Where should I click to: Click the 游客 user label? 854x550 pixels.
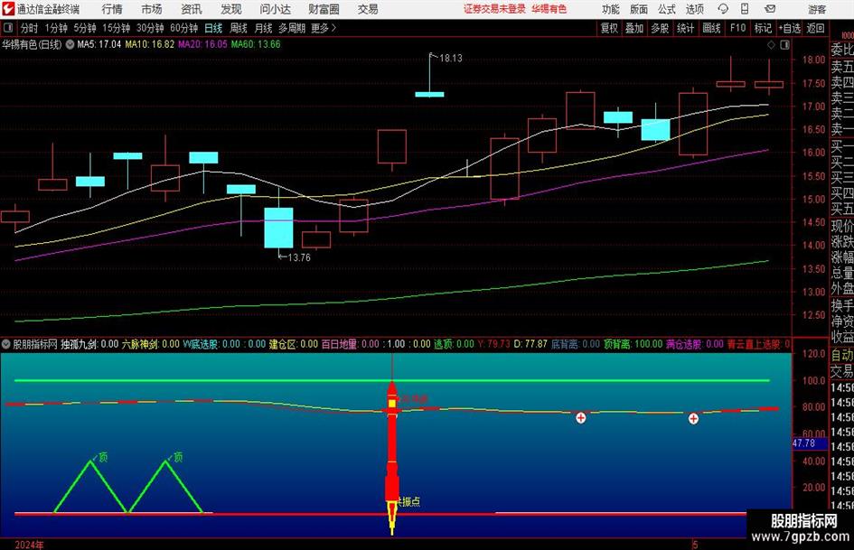tap(817, 9)
